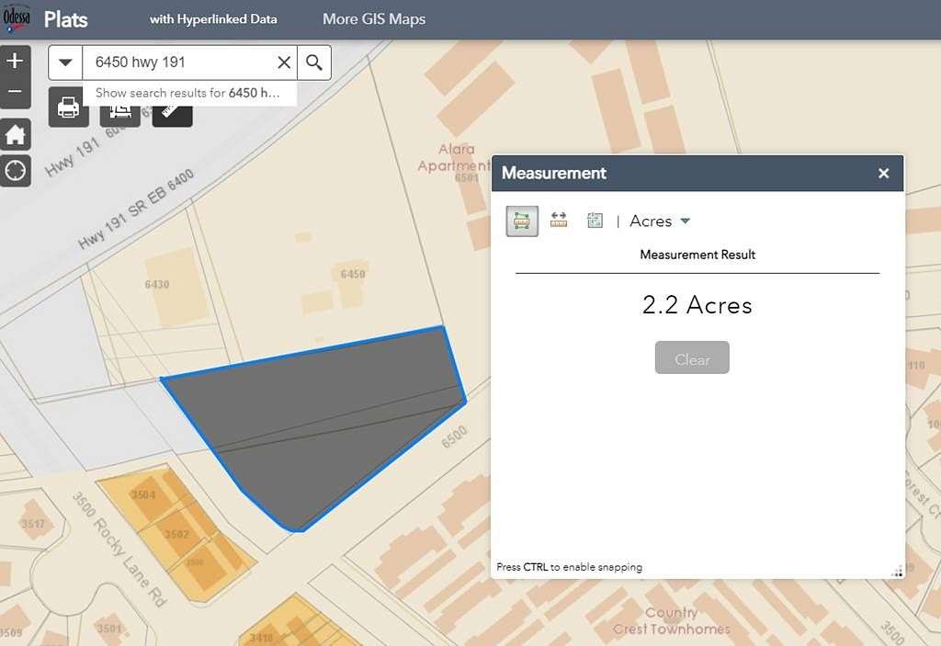The width and height of the screenshot is (941, 646).
Task: Clear the search box with the X
Action: tap(284, 62)
